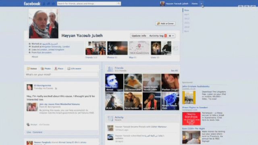Jump to April on the timeline
258x145 pixels.
point(186,14)
